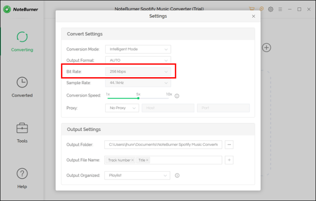This screenshot has width=316, height=201.
Task: Click the Sample Rate label
Action: [x=79, y=83]
